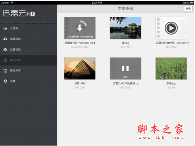Click the info icon after 2.6.mov filename
This screenshot has height=146, width=195.
(x=189, y=43)
